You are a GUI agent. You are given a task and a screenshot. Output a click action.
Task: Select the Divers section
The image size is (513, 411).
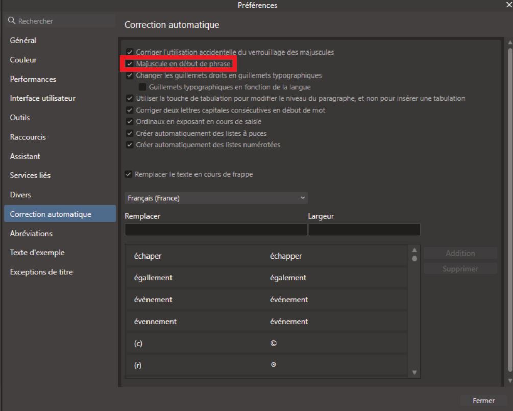(20, 195)
